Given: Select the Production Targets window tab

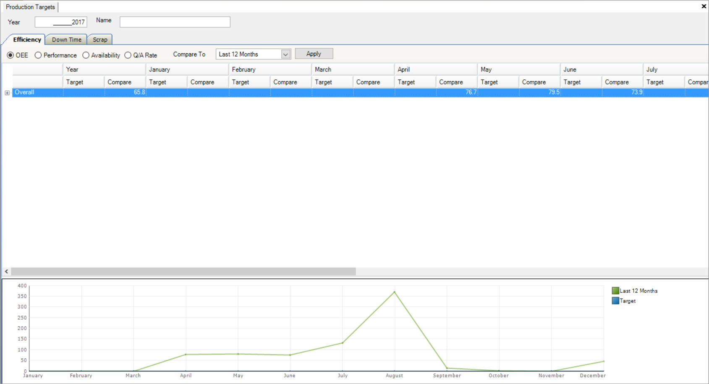Looking at the screenshot, I should pyautogui.click(x=30, y=7).
